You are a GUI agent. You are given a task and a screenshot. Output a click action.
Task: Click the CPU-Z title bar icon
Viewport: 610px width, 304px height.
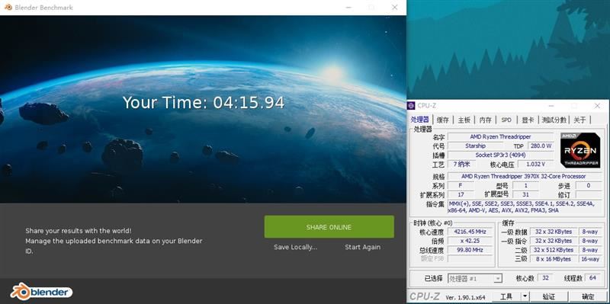pos(411,106)
